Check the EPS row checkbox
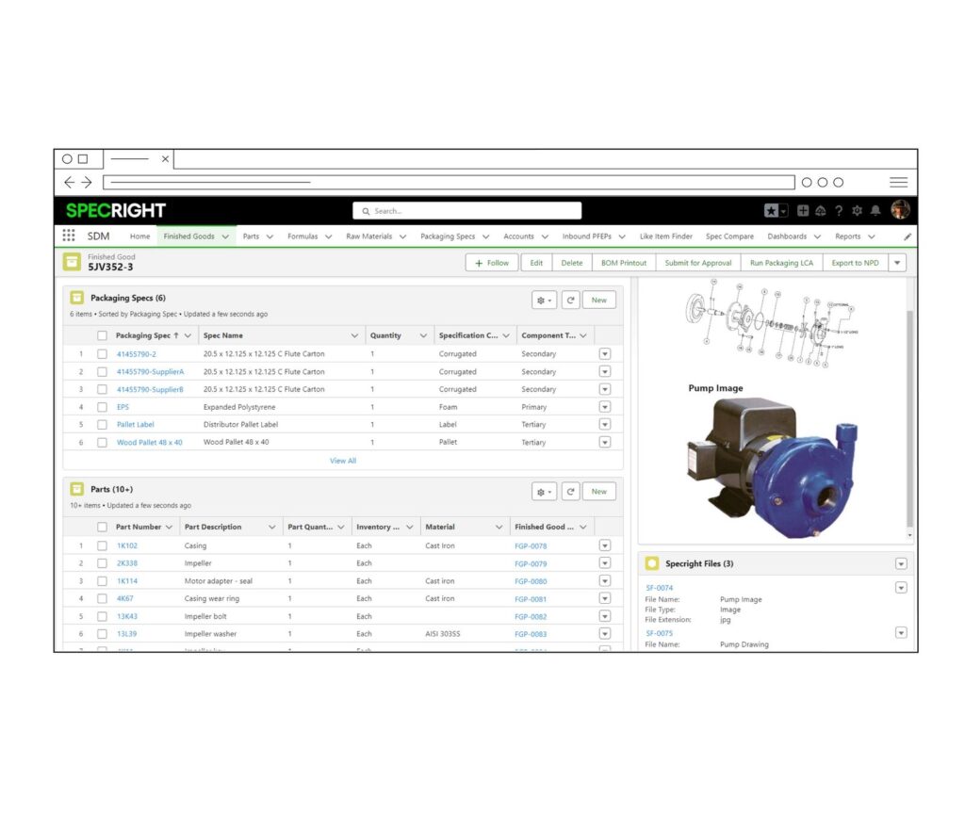Image resolution: width=965 pixels, height=830 pixels. [x=102, y=407]
